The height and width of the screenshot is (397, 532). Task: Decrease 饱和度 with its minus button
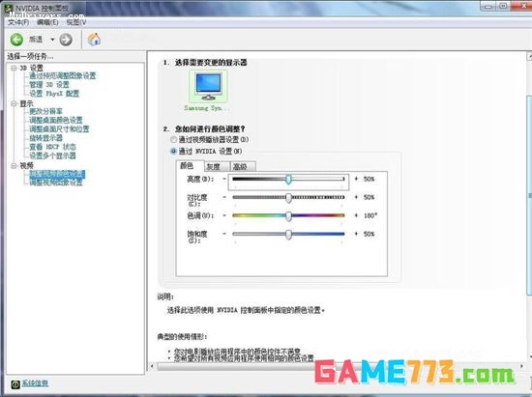(224, 234)
